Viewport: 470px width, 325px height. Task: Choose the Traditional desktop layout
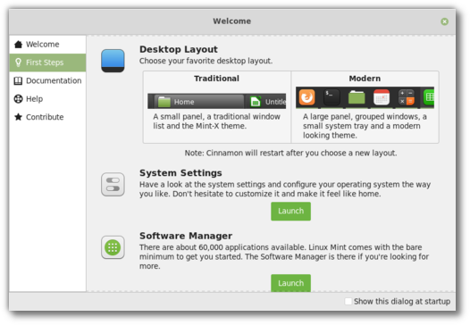pyautogui.click(x=217, y=107)
